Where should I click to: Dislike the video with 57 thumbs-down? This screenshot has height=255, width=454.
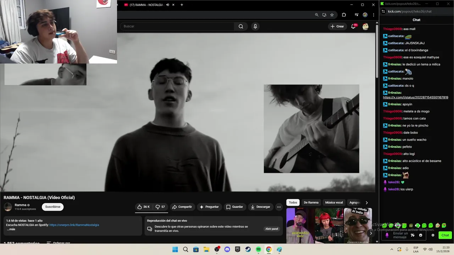(160, 207)
